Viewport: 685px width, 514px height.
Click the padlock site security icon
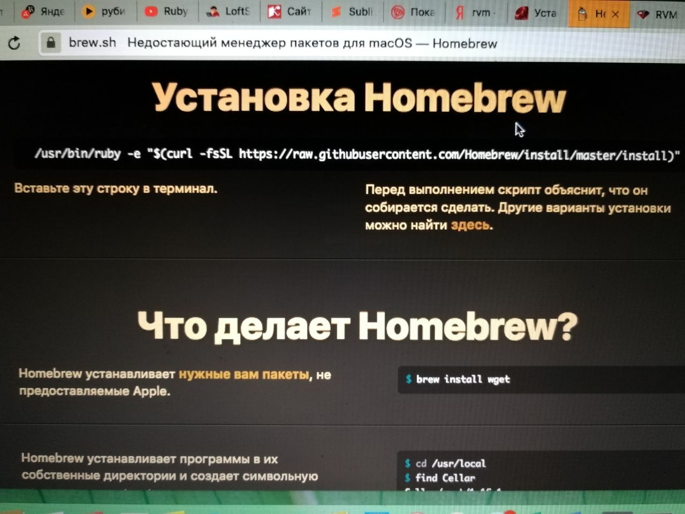pos(50,42)
